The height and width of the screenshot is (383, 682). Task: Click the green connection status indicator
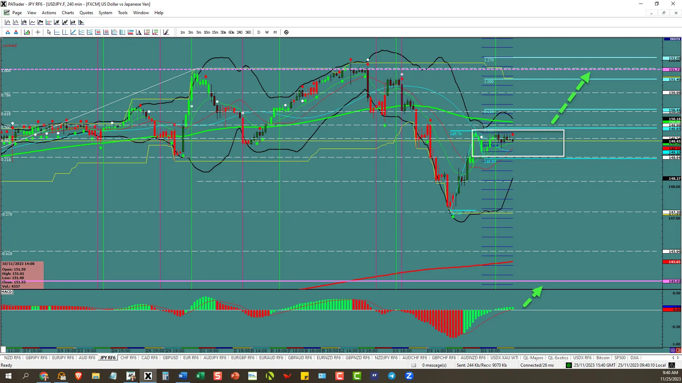pos(569,365)
